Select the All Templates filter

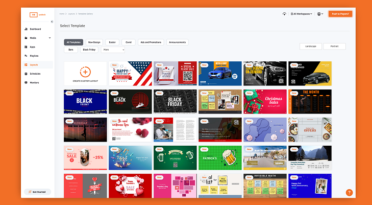tap(73, 42)
